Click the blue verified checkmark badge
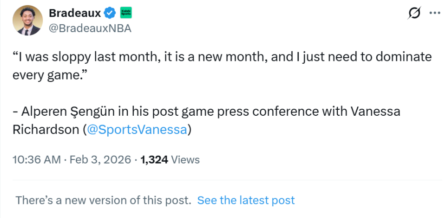Image resolution: width=446 pixels, height=218 pixels. pyautogui.click(x=110, y=13)
